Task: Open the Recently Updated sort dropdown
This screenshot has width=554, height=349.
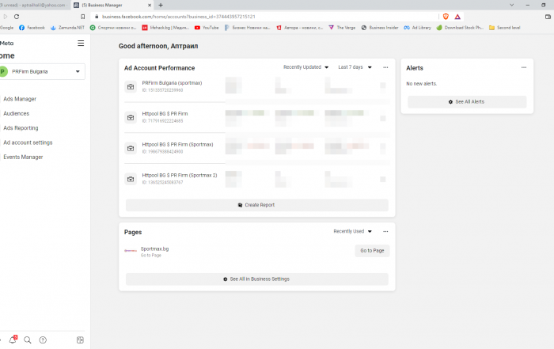Action: pos(305,67)
